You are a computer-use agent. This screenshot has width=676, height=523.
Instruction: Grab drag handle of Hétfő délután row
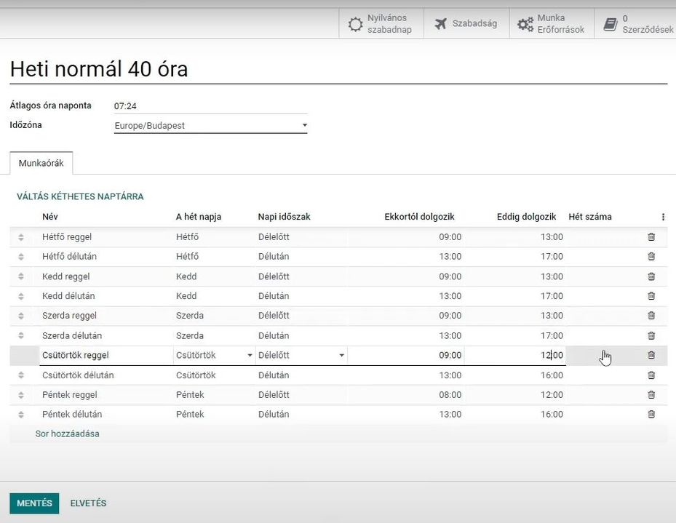(21, 257)
